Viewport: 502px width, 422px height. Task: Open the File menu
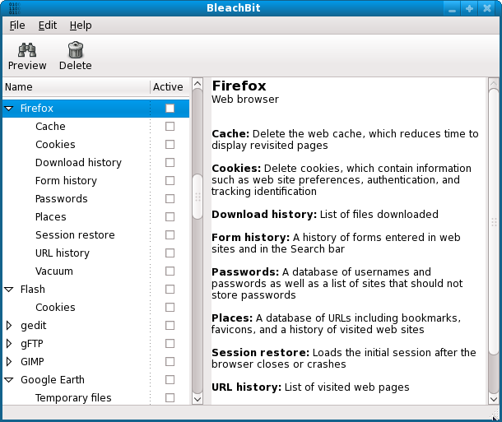pyautogui.click(x=17, y=26)
